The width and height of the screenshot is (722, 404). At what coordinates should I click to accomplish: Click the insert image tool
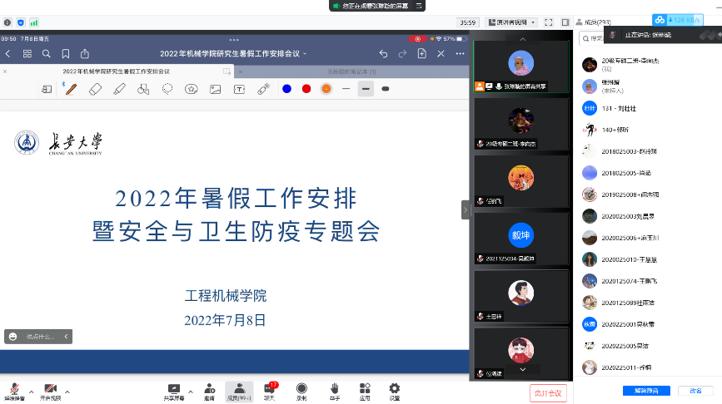[x=215, y=89]
